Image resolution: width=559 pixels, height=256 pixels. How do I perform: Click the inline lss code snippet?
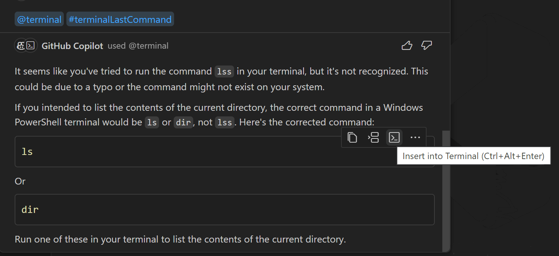pos(224,71)
